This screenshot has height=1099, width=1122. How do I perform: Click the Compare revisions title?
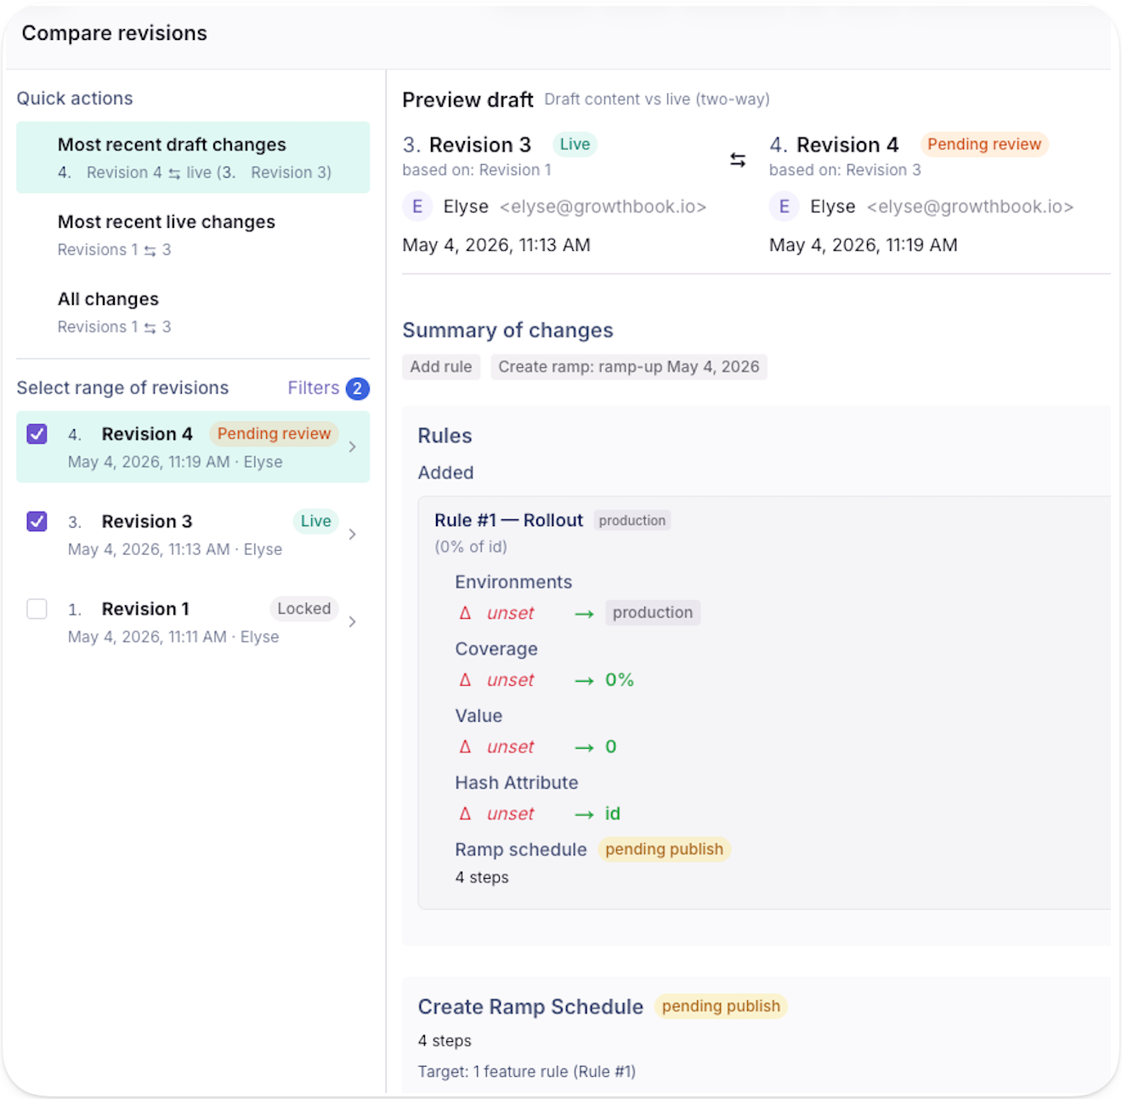[115, 33]
